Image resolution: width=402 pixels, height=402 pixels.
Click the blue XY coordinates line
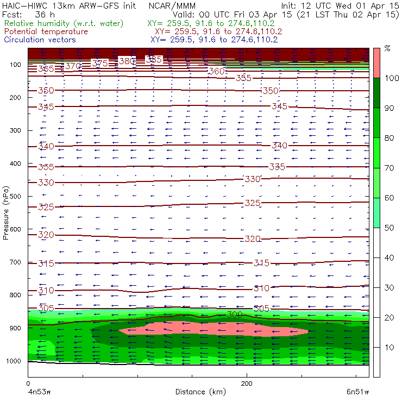[x=214, y=40]
